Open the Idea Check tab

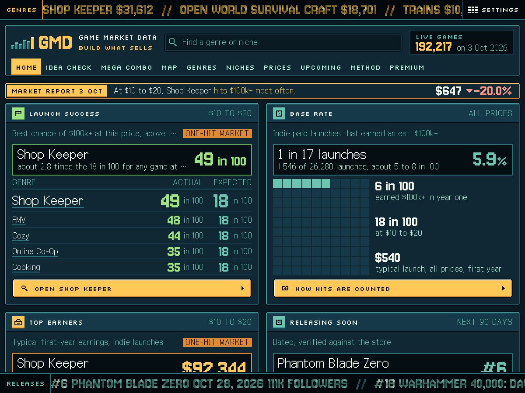[69, 67]
